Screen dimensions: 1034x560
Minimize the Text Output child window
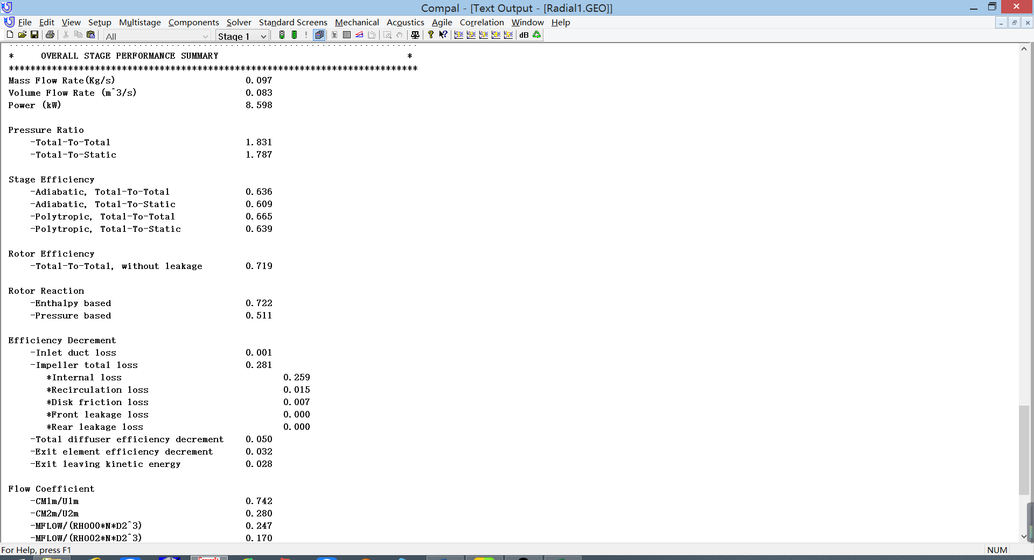[1001, 23]
